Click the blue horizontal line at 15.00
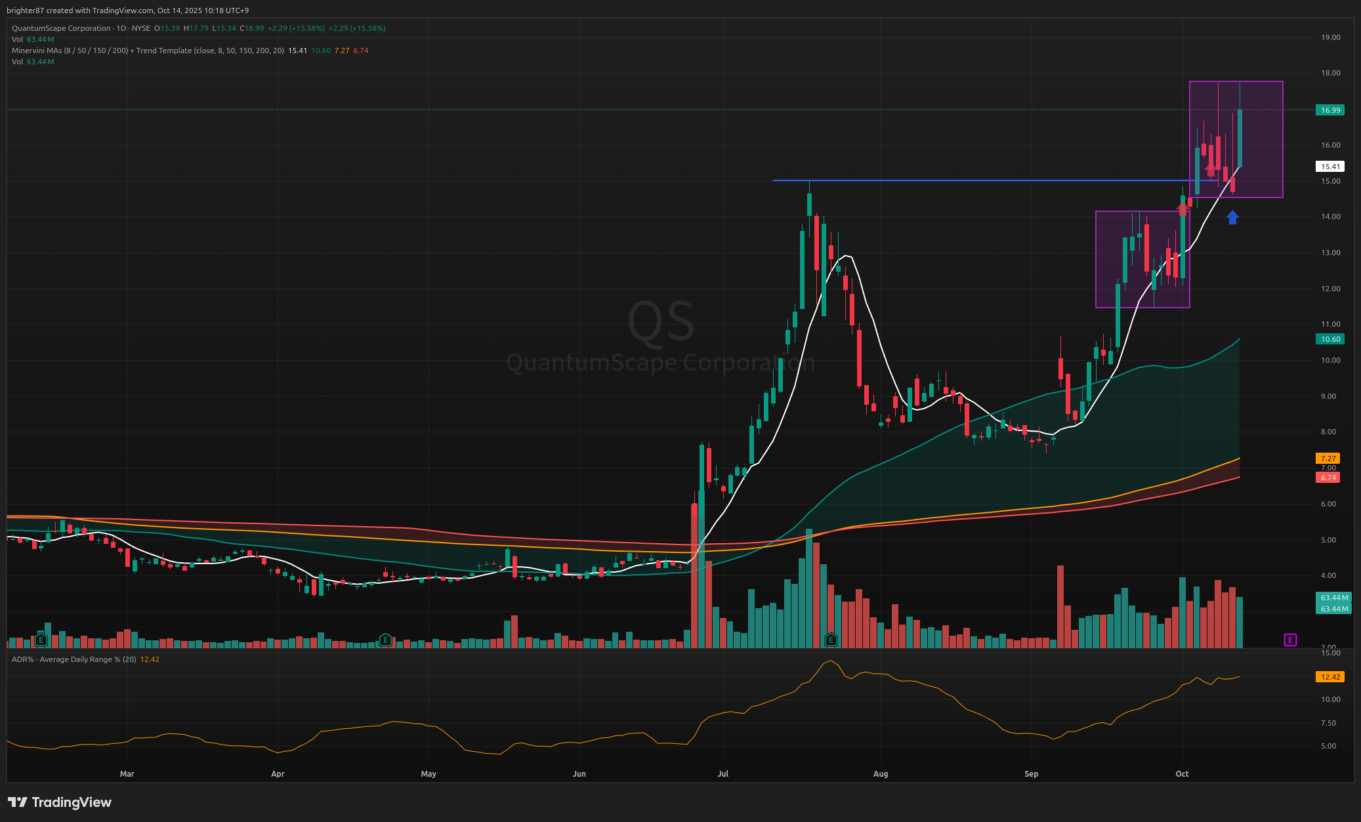1361x822 pixels. click(x=984, y=180)
